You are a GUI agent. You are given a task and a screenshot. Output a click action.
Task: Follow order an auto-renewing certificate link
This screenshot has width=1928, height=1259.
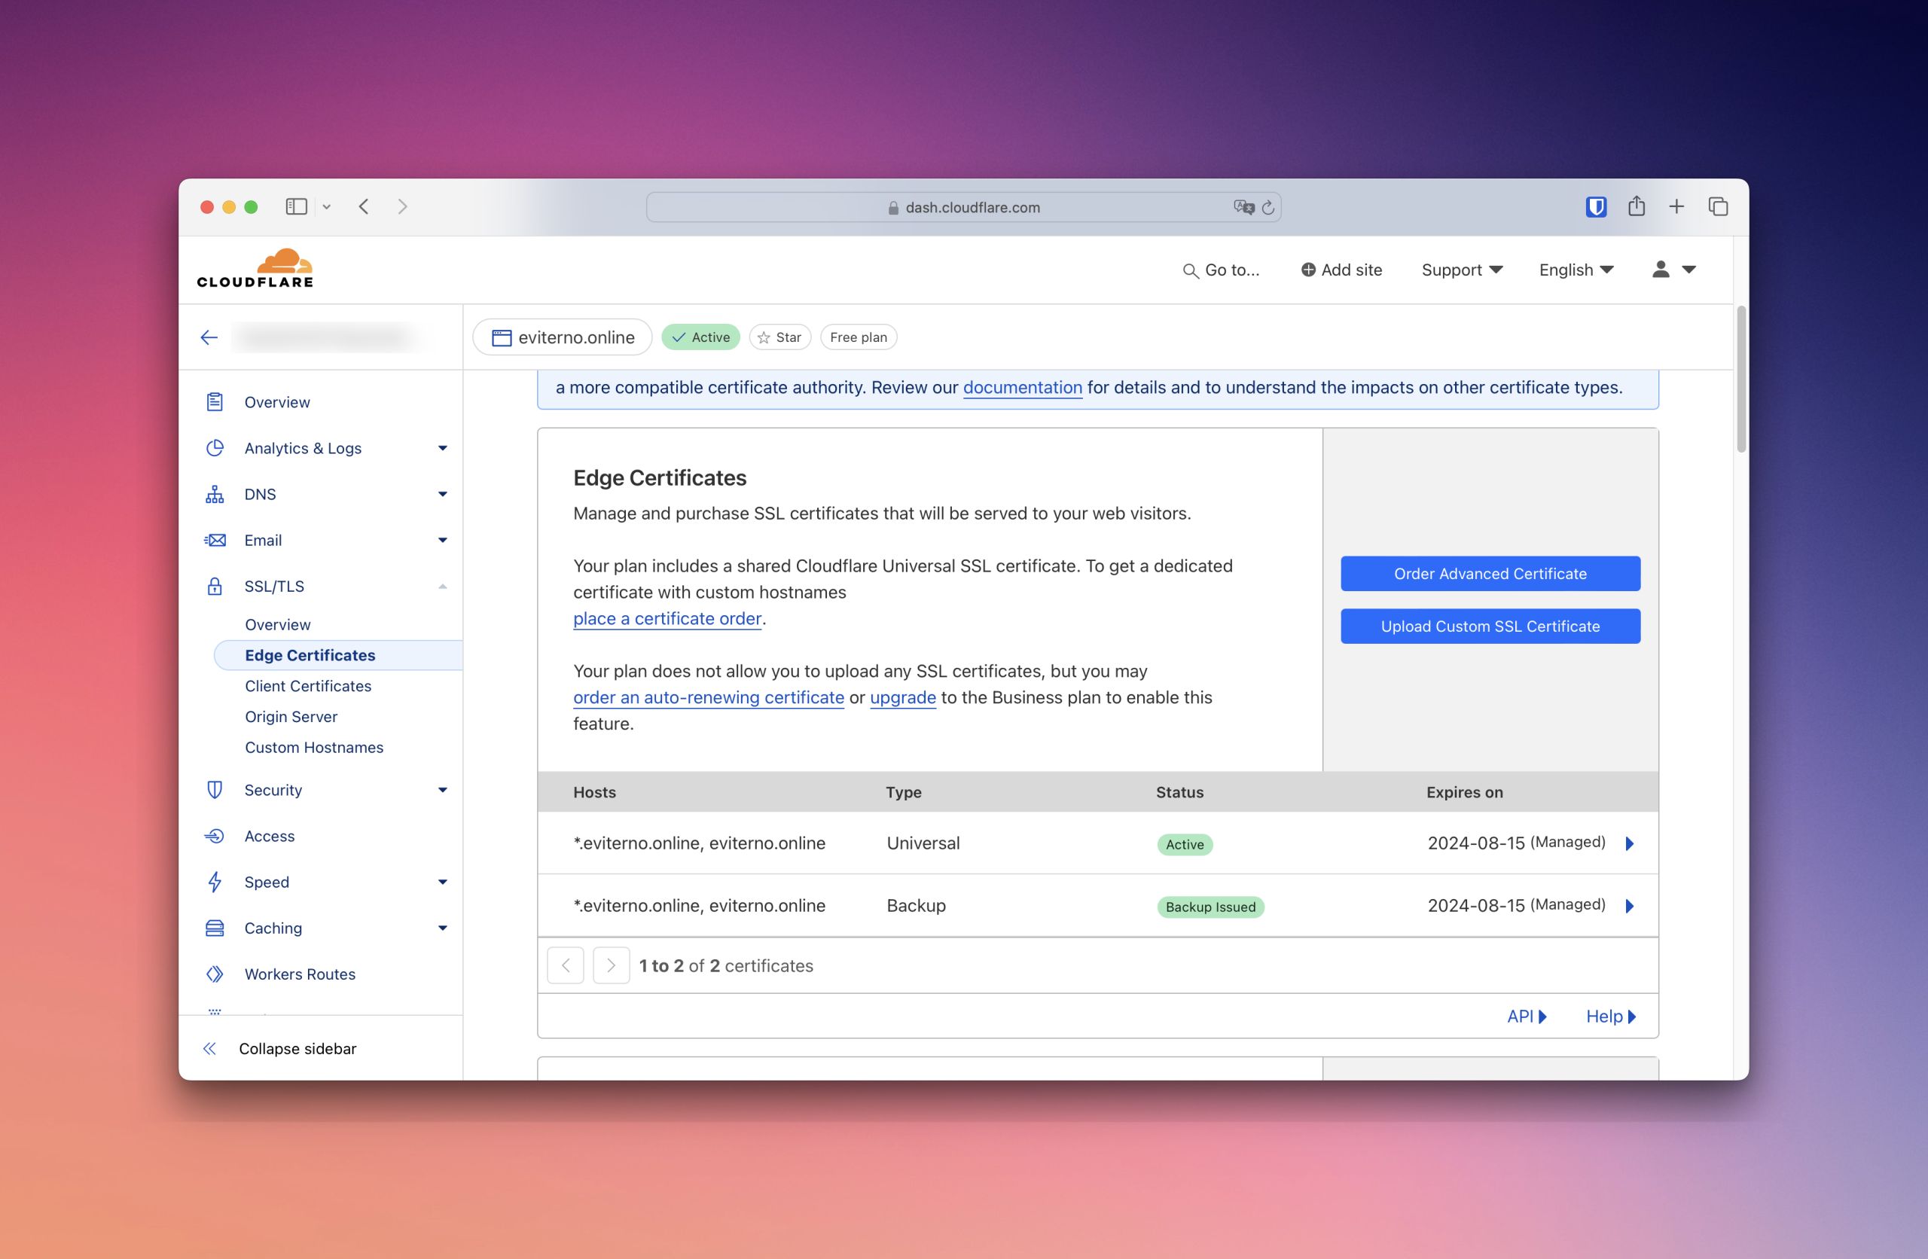pyautogui.click(x=708, y=697)
